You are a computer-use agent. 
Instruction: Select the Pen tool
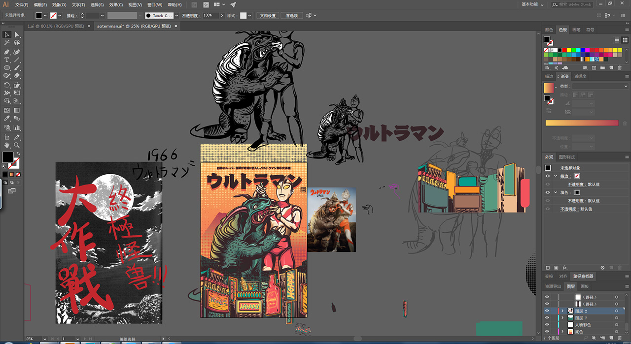[x=7, y=51]
